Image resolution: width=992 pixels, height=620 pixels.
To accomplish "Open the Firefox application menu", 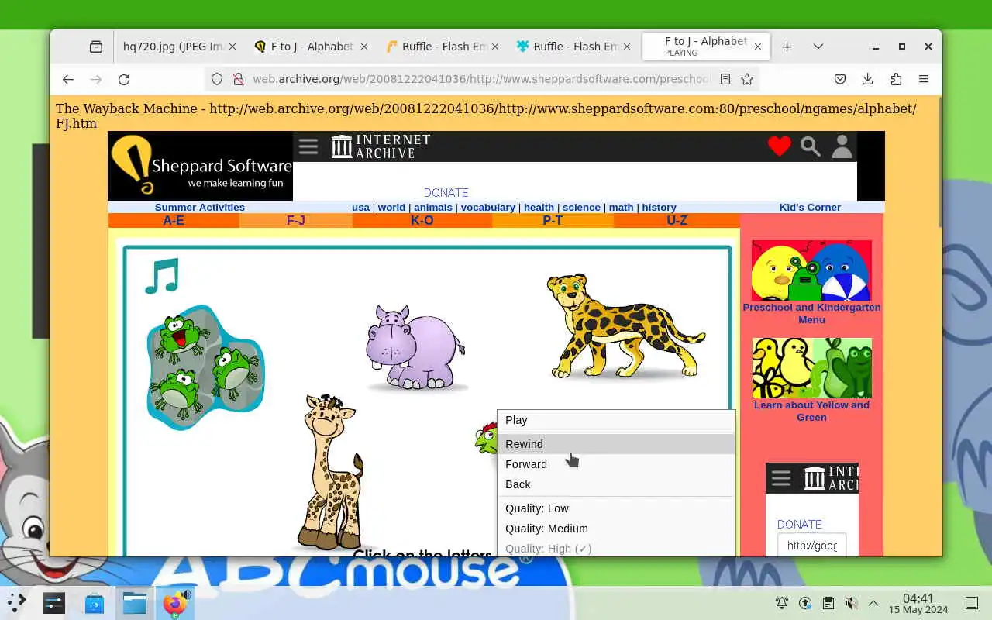I will 924,79.
